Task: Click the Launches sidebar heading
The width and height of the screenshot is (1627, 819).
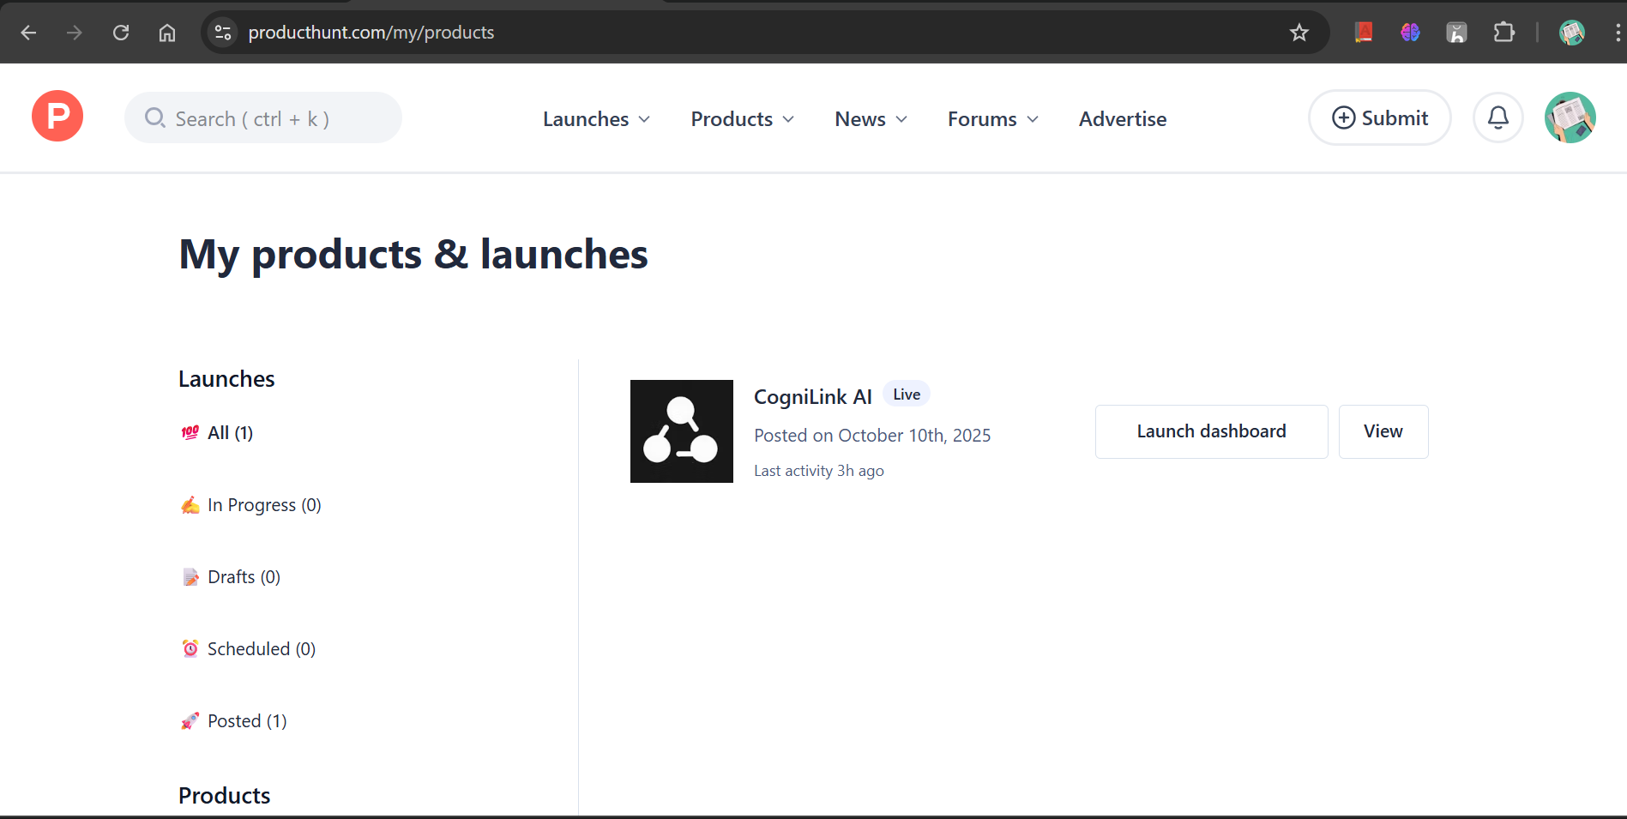Action: (226, 379)
